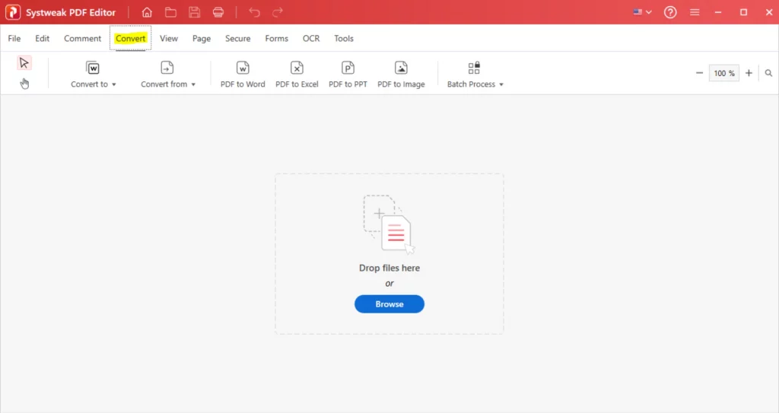779x413 pixels.
Task: Open the Comment tab
Action: 82,38
